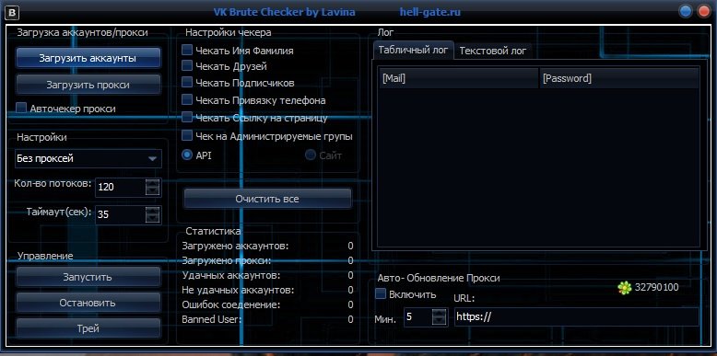Click the [Password] column header

point(619,78)
